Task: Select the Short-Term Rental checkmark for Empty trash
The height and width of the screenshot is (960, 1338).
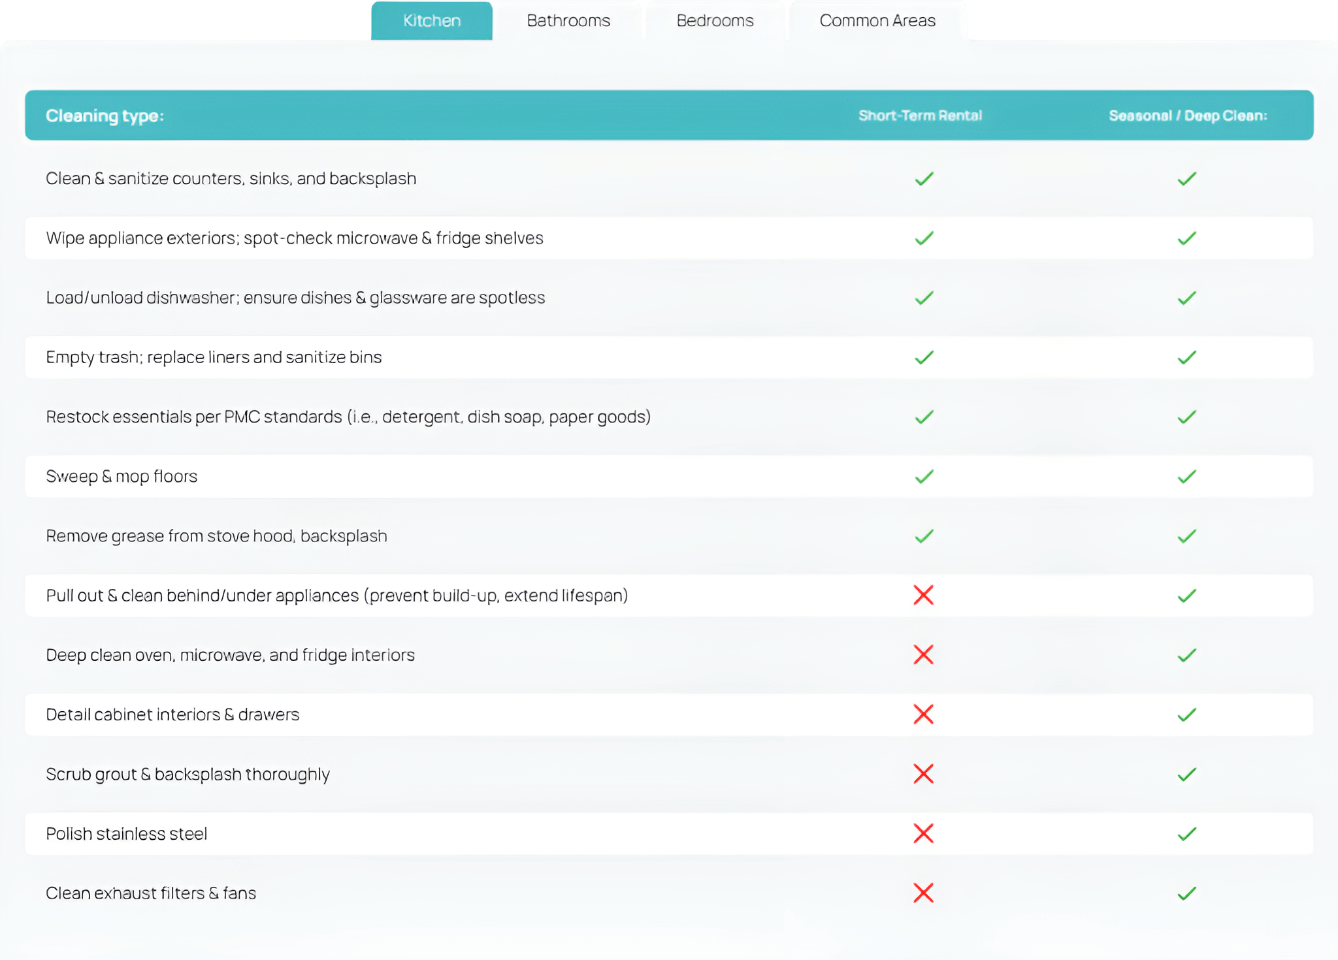Action: [923, 357]
